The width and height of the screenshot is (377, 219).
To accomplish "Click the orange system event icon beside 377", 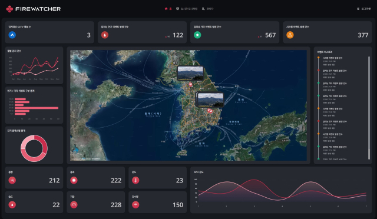I will coord(290,35).
